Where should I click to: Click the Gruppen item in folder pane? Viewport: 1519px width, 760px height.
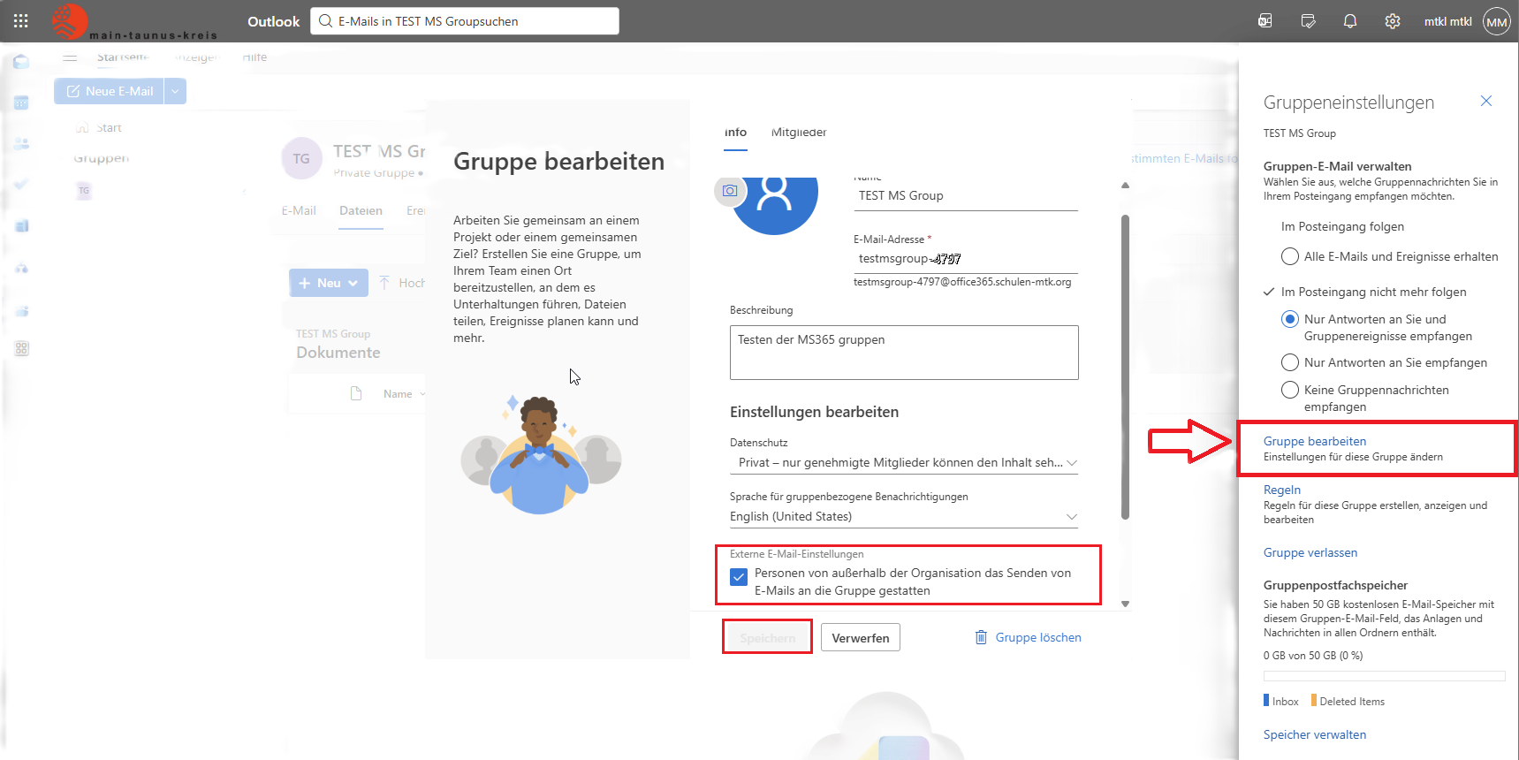[x=101, y=158]
